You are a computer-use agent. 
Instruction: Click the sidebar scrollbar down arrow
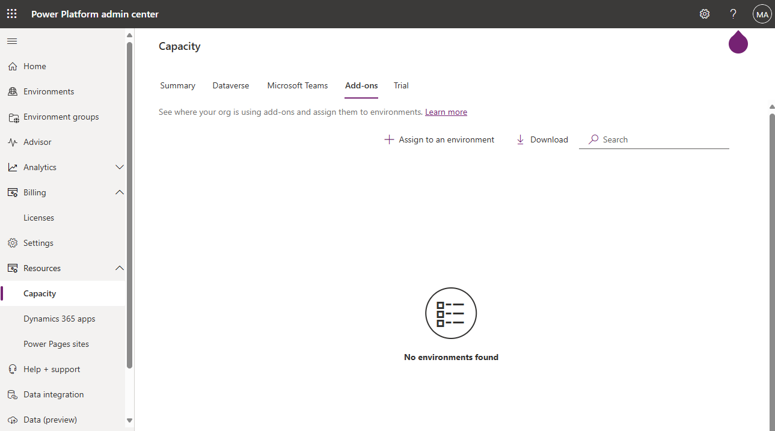pyautogui.click(x=129, y=420)
